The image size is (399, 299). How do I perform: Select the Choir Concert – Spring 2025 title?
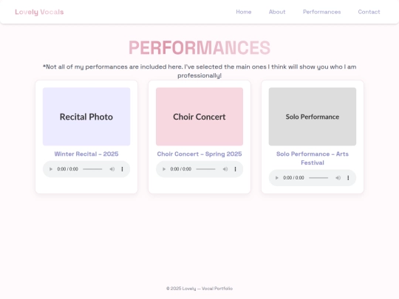pyautogui.click(x=199, y=154)
